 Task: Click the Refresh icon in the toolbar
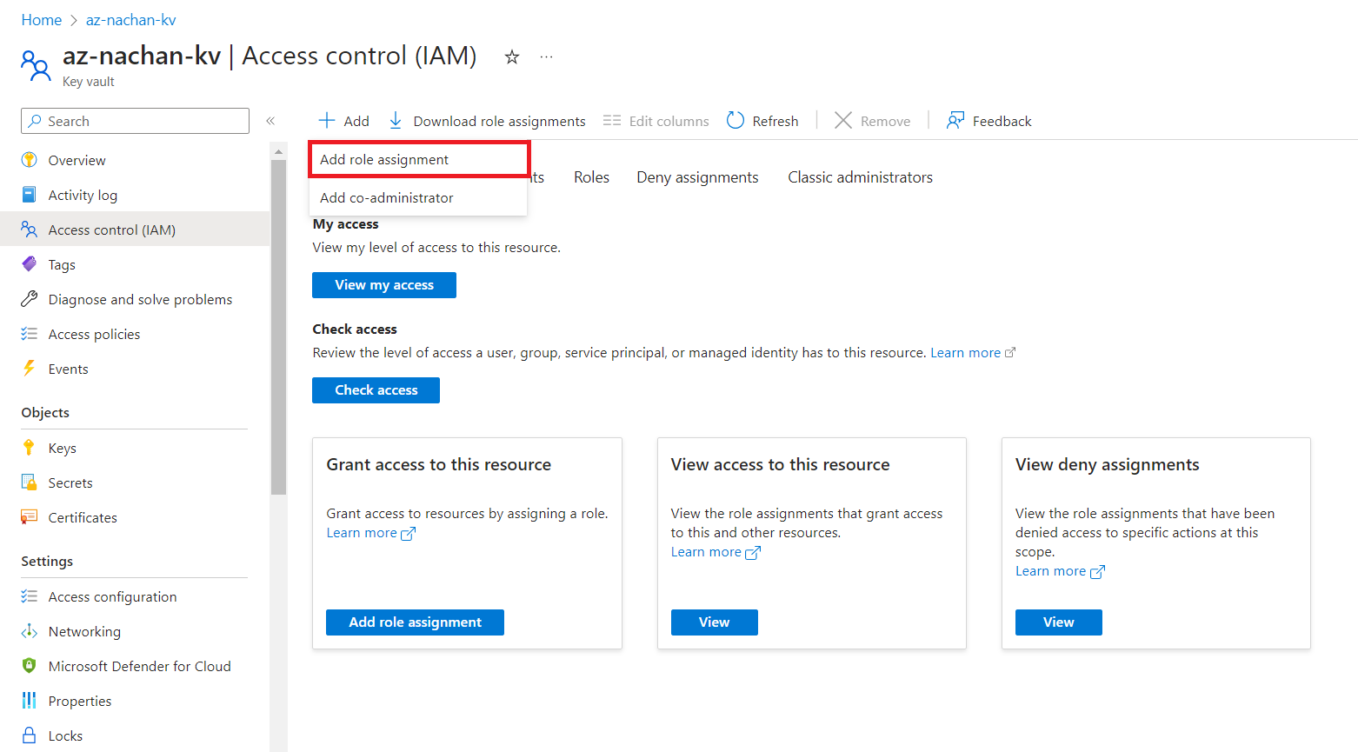click(x=736, y=121)
